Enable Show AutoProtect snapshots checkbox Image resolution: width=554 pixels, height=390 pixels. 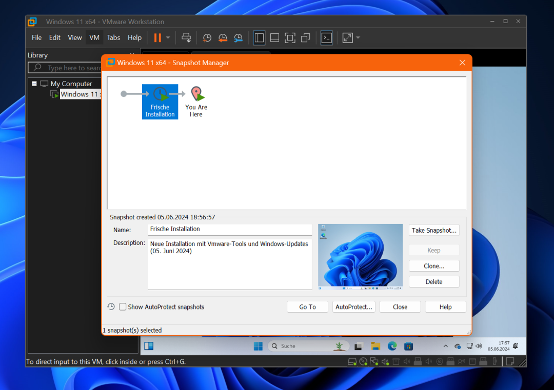[x=123, y=307]
